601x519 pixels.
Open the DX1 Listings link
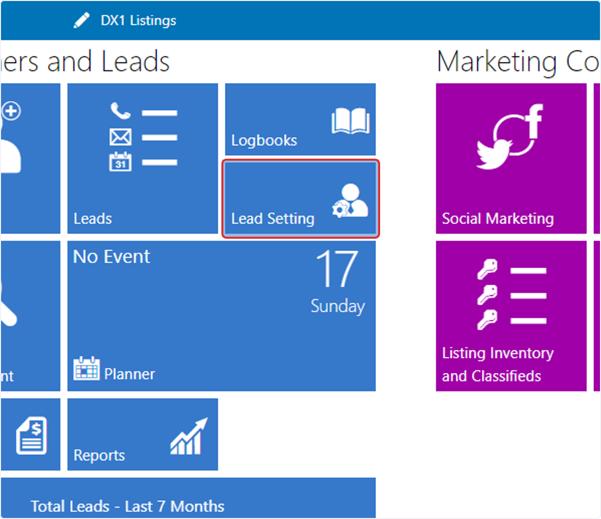138,21
